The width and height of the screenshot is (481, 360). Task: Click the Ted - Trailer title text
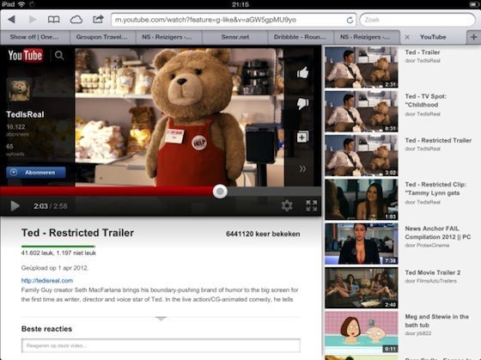(x=423, y=52)
